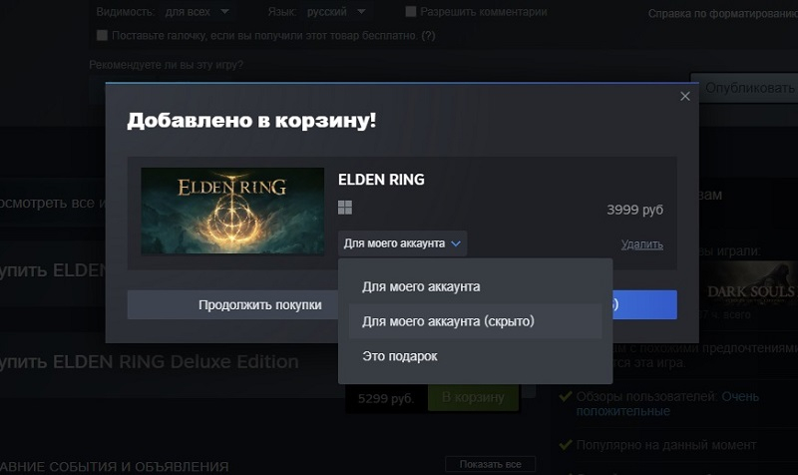This screenshot has width=798, height=475.
Task: Open the Очень положительные reviews link
Action: (x=667, y=404)
